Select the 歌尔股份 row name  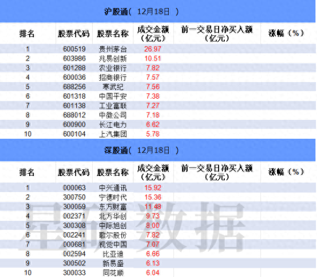pos(113,235)
